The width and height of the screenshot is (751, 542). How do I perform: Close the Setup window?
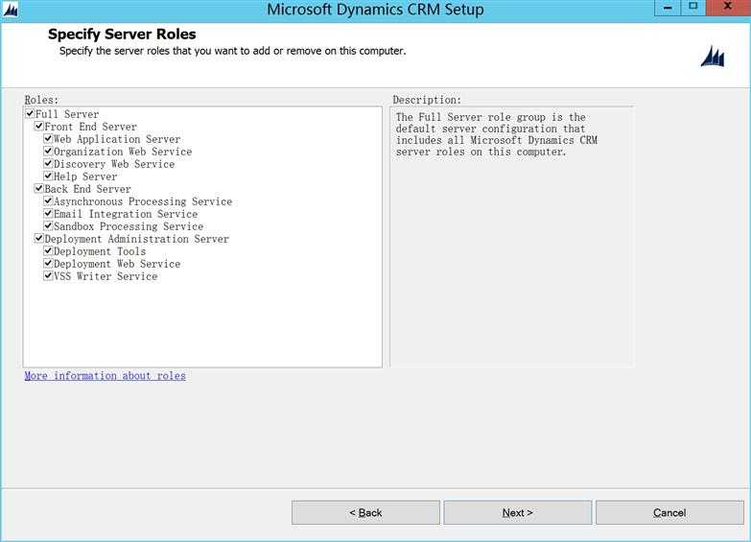click(x=728, y=7)
